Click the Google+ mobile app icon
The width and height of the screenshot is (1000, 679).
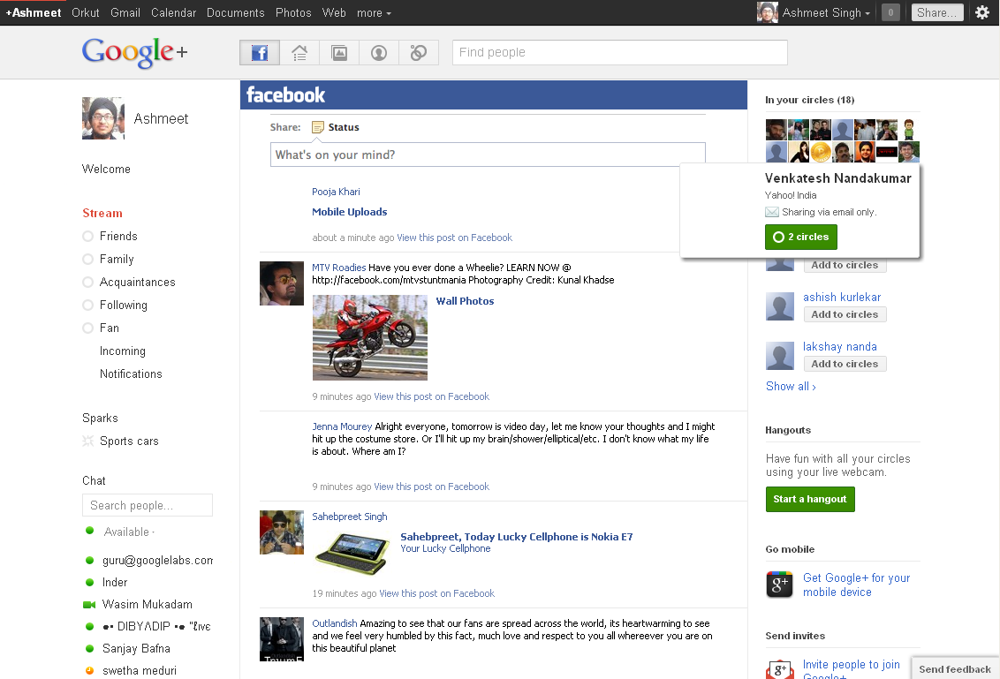tap(779, 585)
